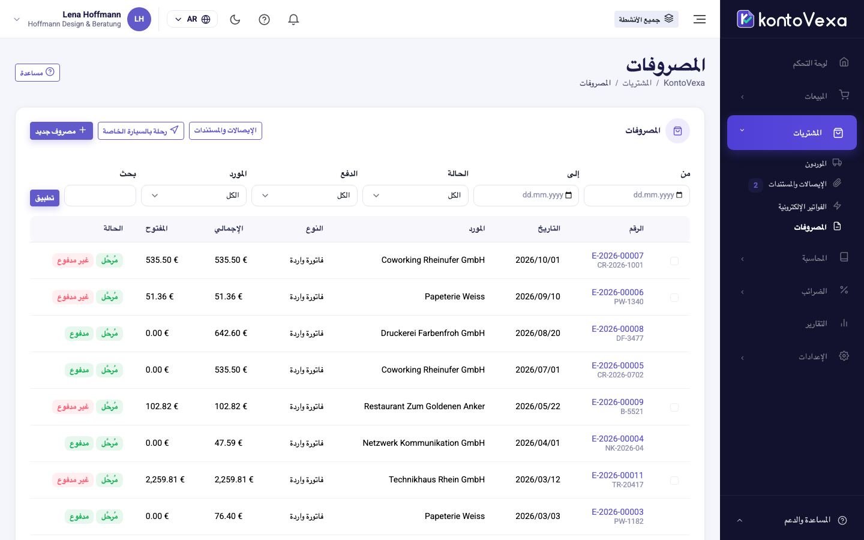The height and width of the screenshot is (540, 864).
Task: Click the KontoVexa logo
Action: [x=792, y=19]
